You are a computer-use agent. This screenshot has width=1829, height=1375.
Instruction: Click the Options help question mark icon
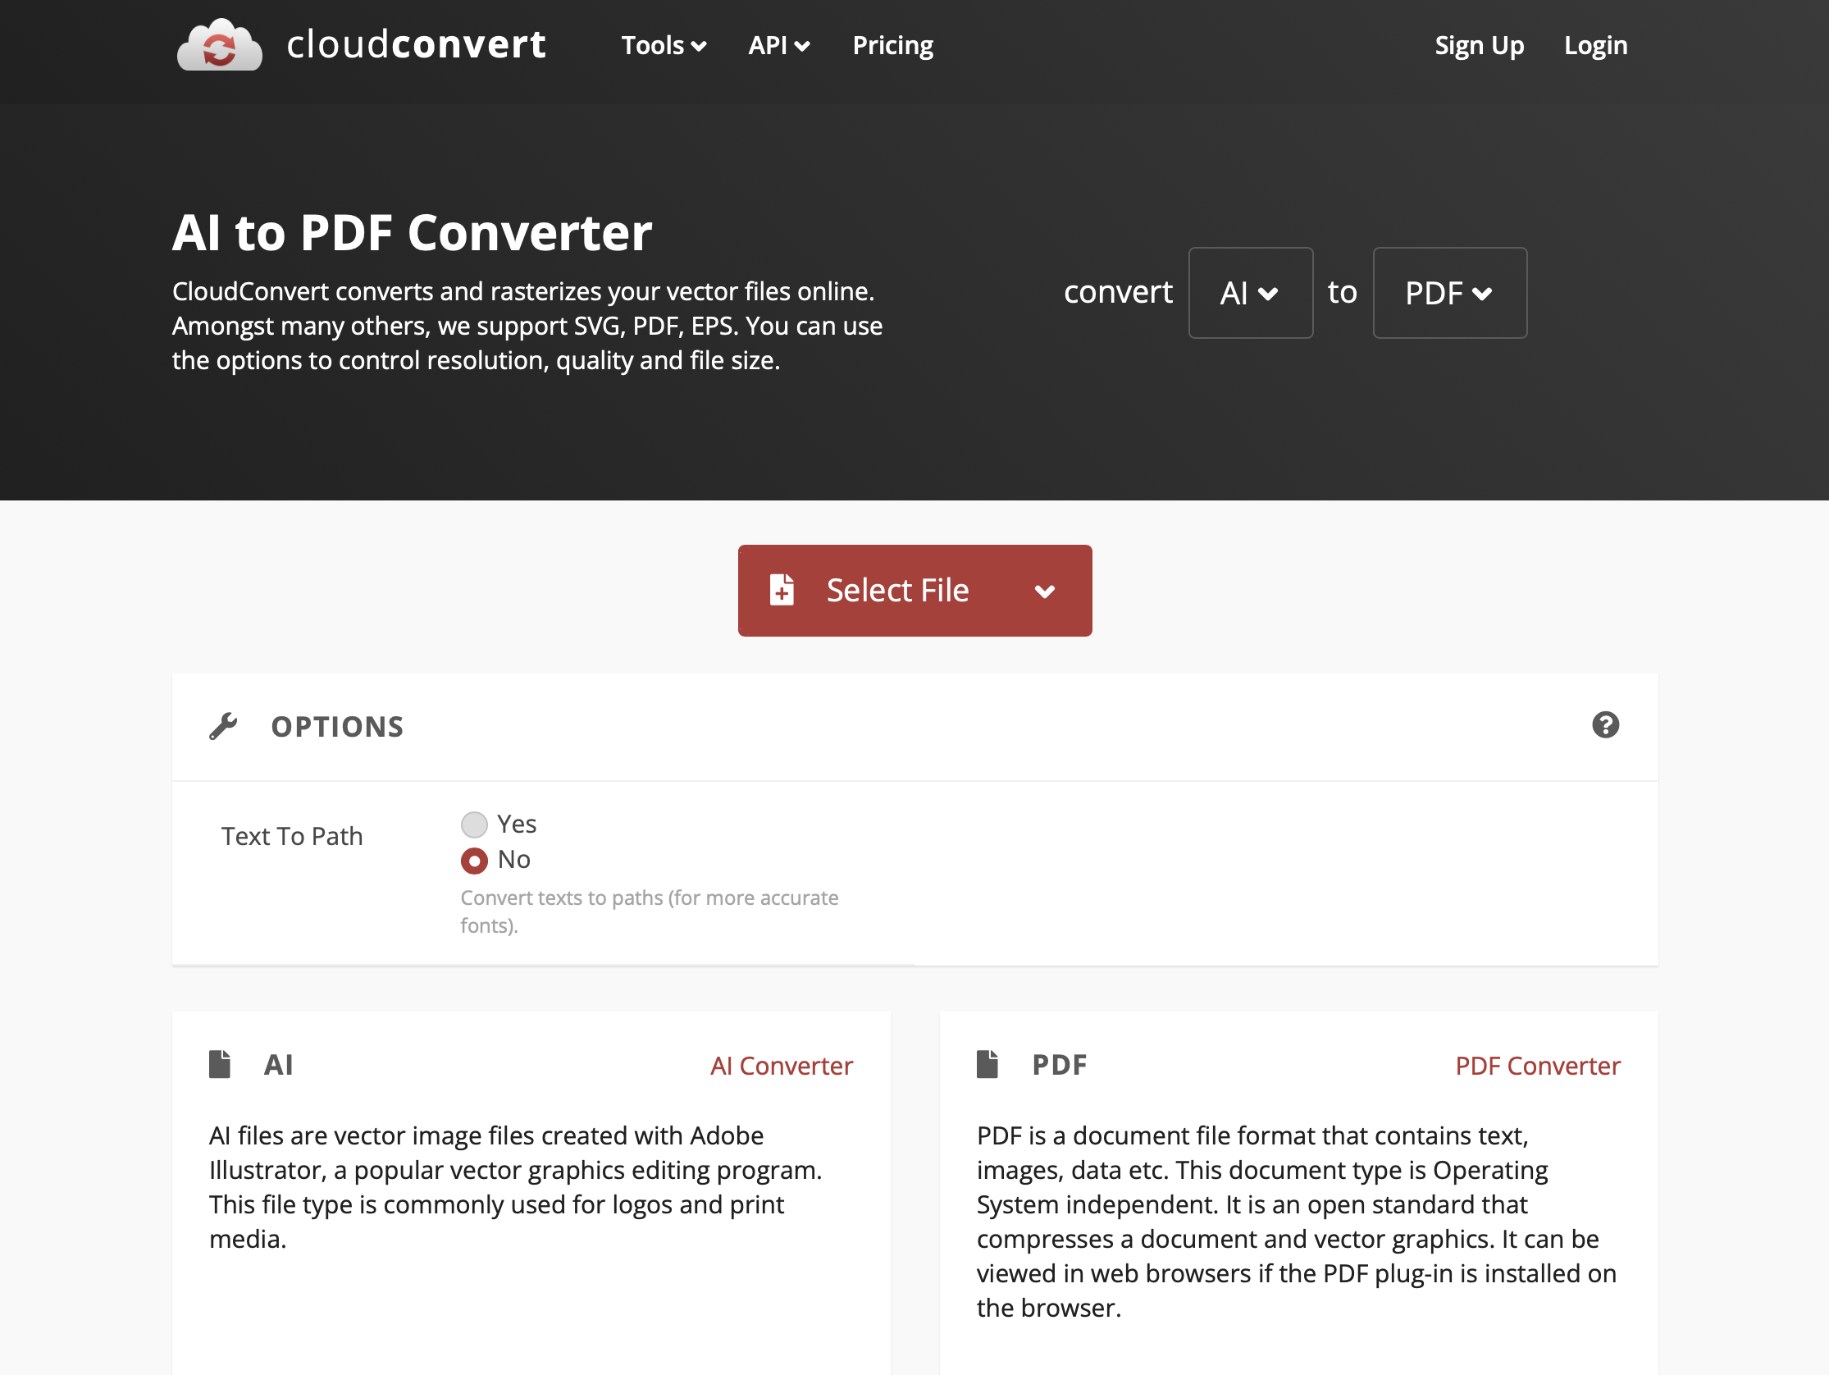tap(1605, 724)
